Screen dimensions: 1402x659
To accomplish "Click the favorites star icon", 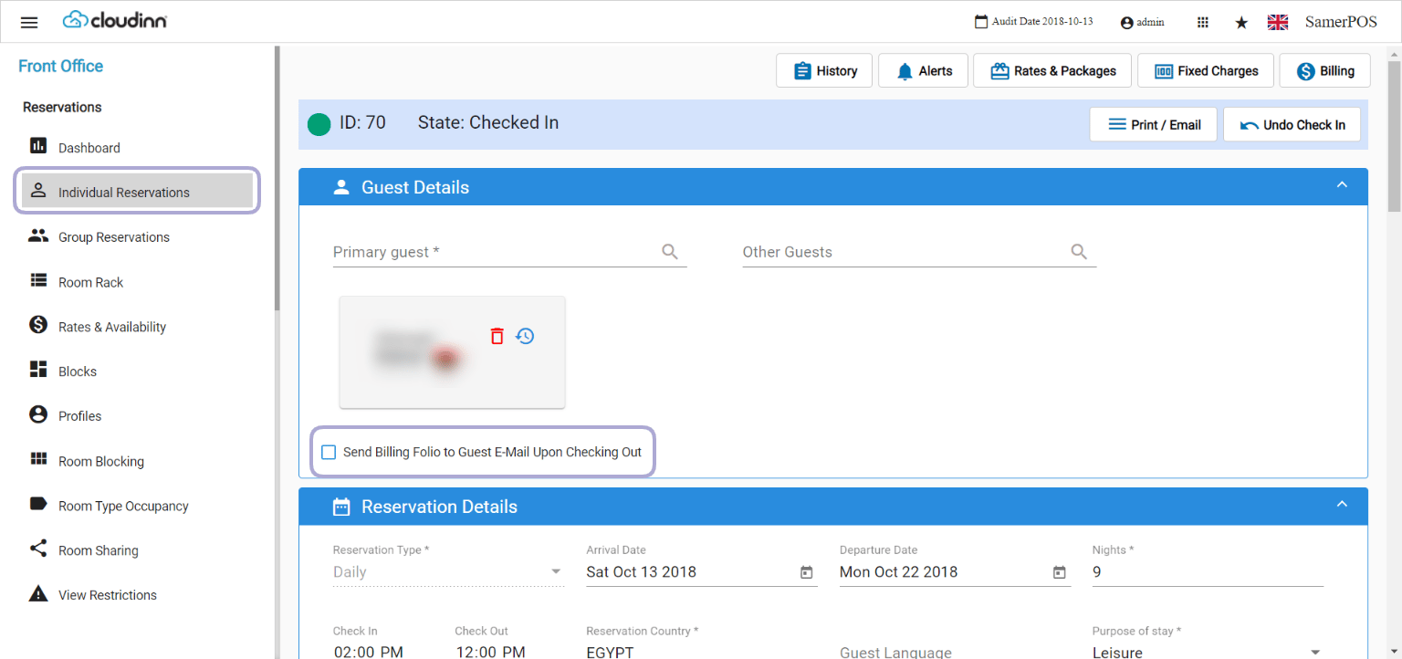I will 1241,22.
